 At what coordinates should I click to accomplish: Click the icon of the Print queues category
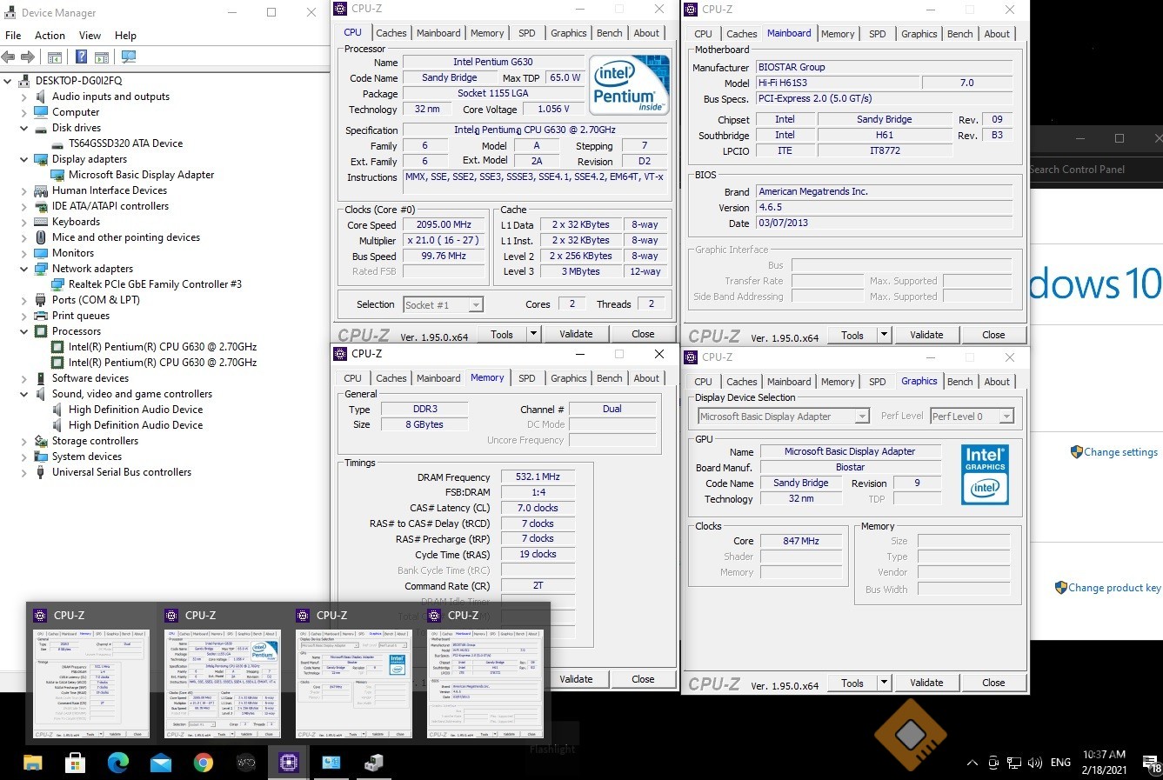click(x=41, y=316)
